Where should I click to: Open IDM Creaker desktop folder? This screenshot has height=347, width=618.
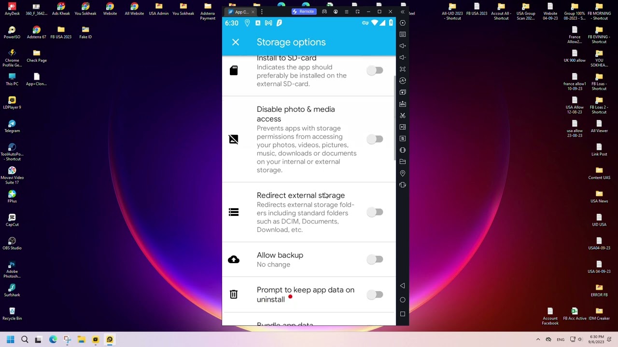point(599,314)
